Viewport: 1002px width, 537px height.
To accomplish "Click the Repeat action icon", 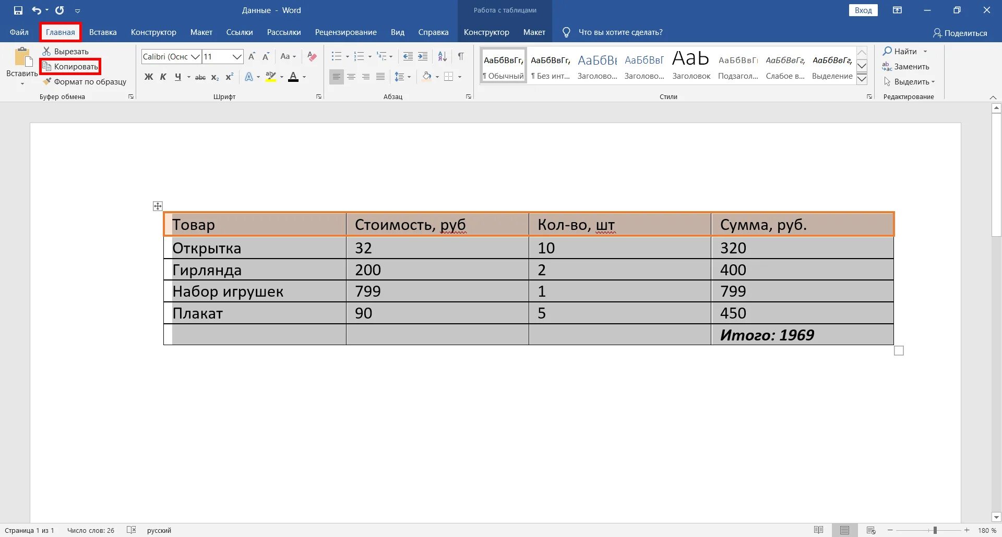I will [x=59, y=10].
